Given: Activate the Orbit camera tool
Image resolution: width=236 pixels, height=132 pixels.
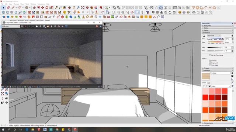Looking at the screenshot, I should pyautogui.click(x=70, y=7).
